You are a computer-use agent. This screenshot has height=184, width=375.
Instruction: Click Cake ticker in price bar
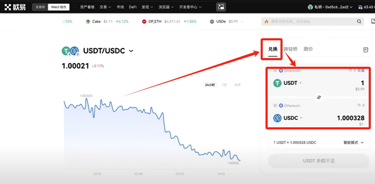[107, 22]
